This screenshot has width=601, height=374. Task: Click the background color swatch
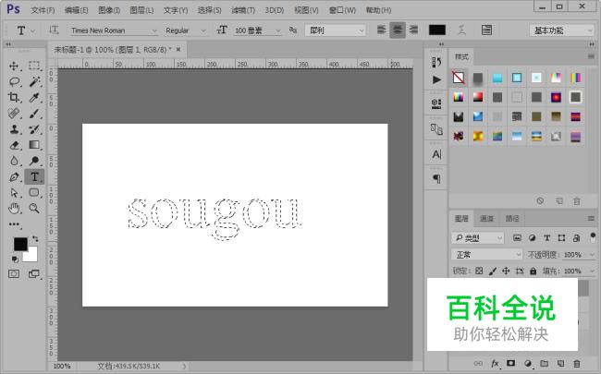(x=31, y=256)
